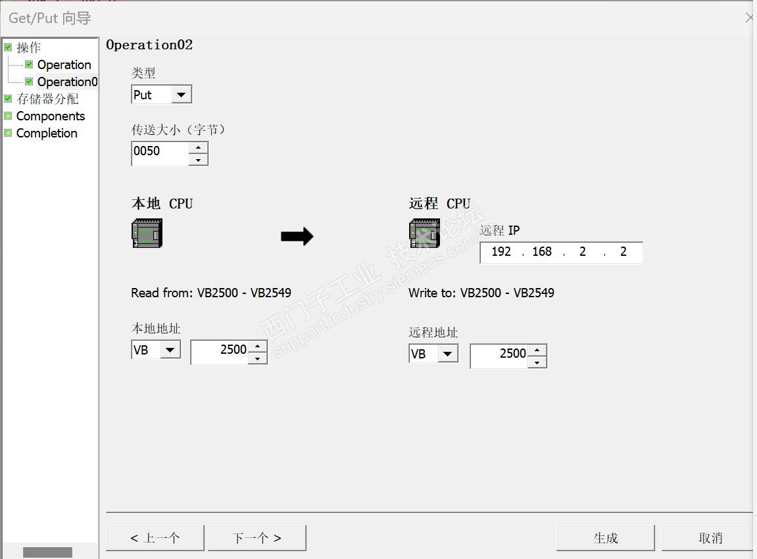Decrease the local address 2500 value

pyautogui.click(x=258, y=358)
